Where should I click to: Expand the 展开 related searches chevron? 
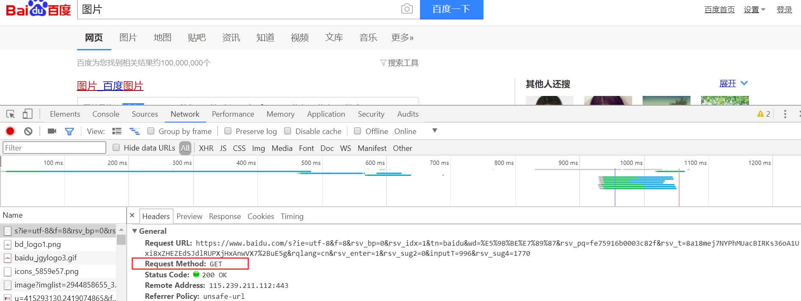tap(744, 83)
